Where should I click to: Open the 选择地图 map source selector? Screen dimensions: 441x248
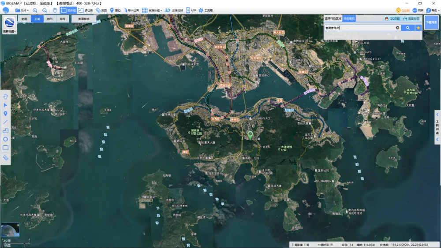tap(10, 25)
